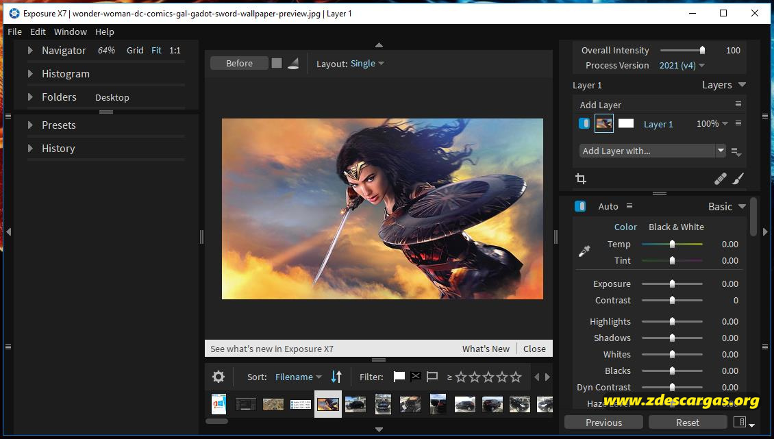Open Sort Filename dropdown

298,377
